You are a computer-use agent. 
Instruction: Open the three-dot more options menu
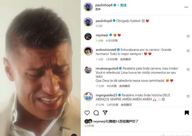pos(186,7)
